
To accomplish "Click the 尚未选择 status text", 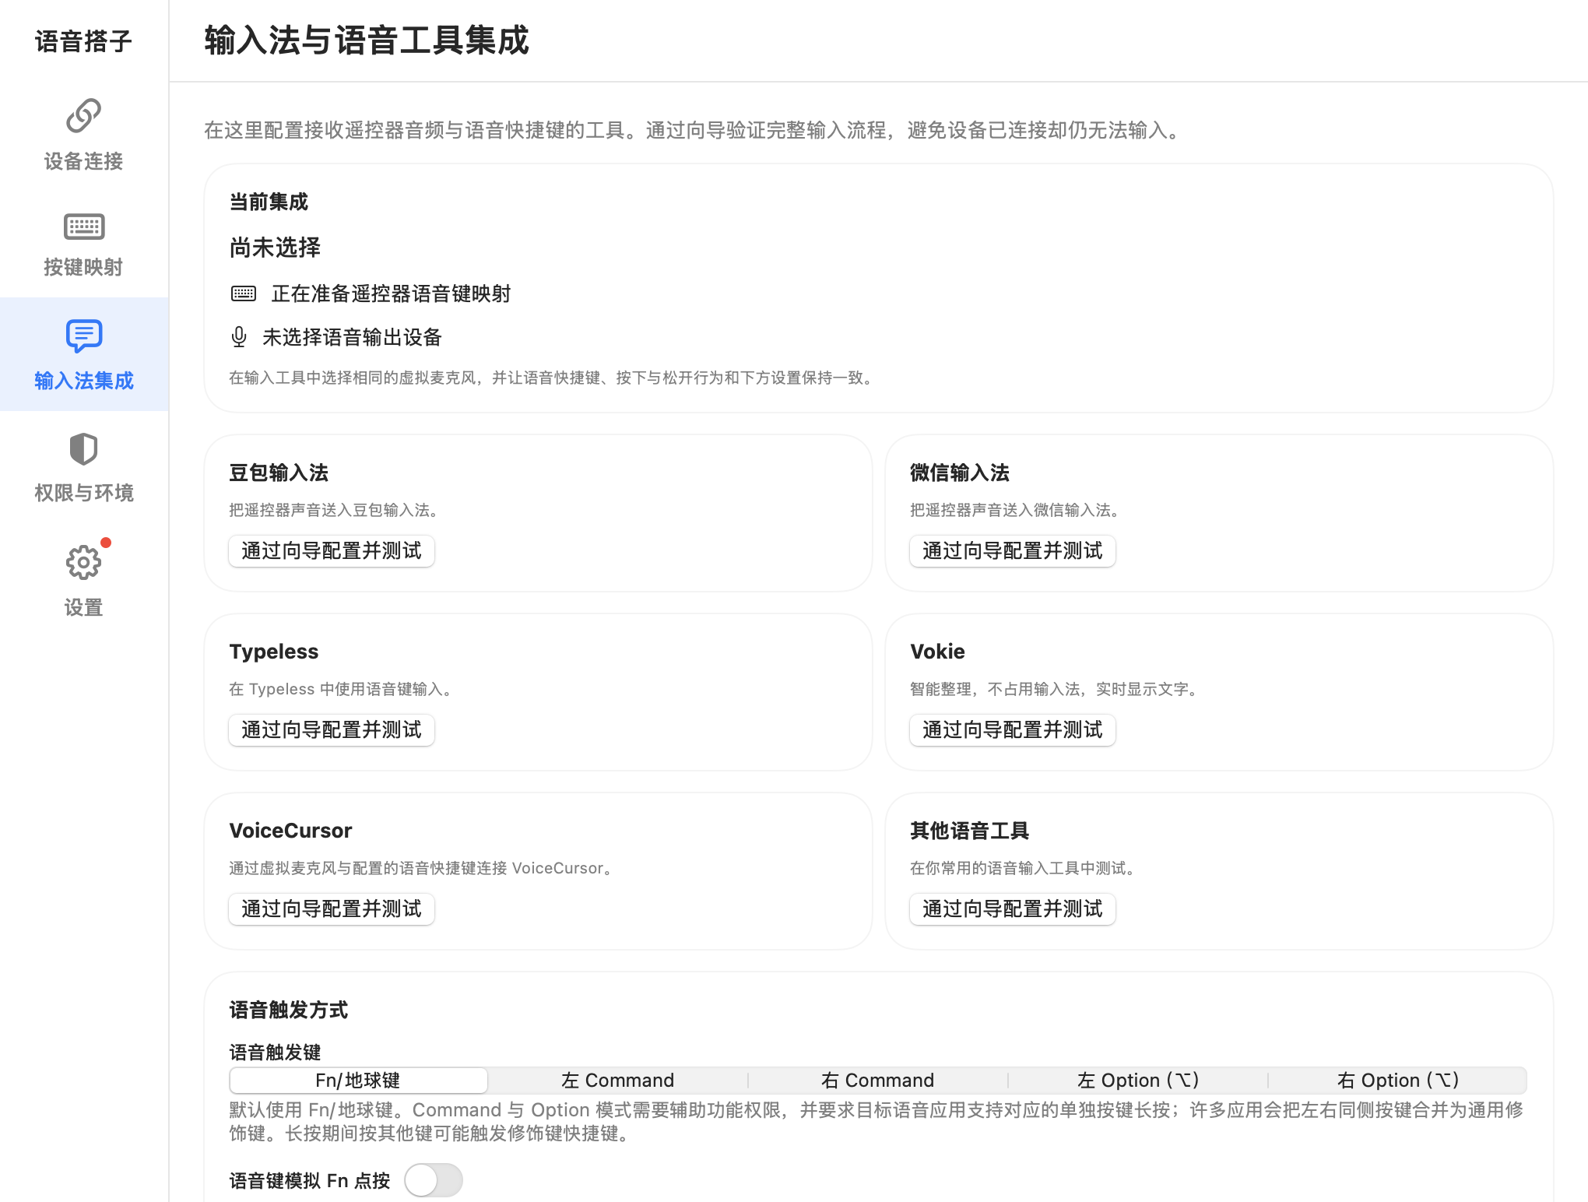I will point(275,248).
